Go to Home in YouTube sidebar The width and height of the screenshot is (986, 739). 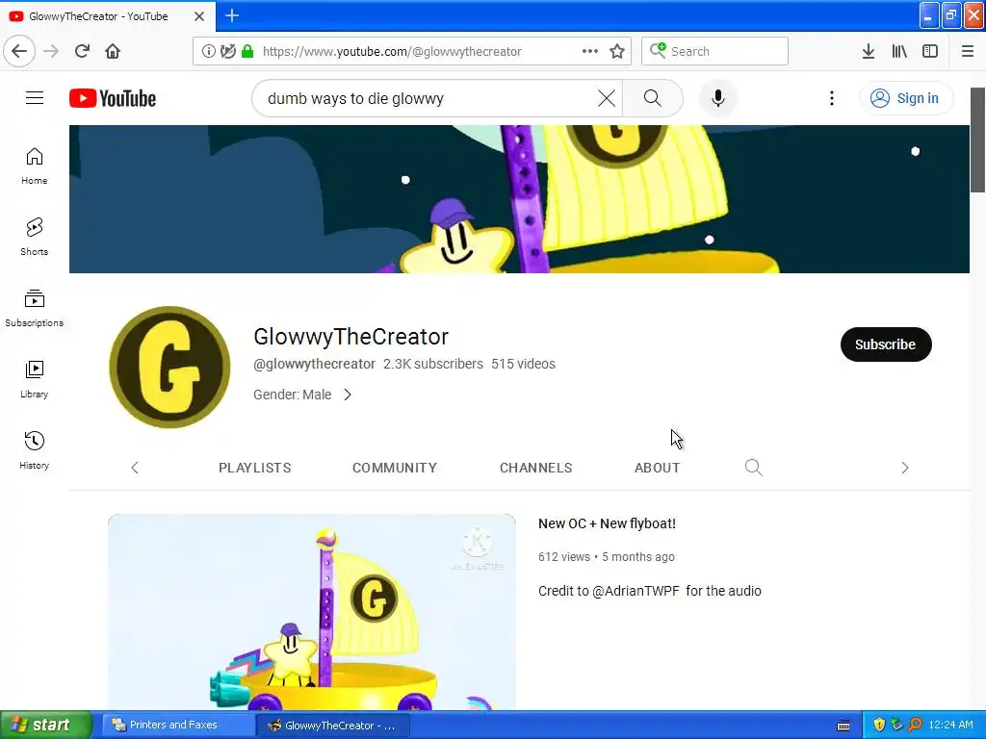click(x=35, y=166)
